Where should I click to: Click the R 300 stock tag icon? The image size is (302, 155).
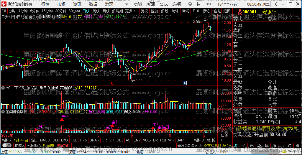[240, 12]
